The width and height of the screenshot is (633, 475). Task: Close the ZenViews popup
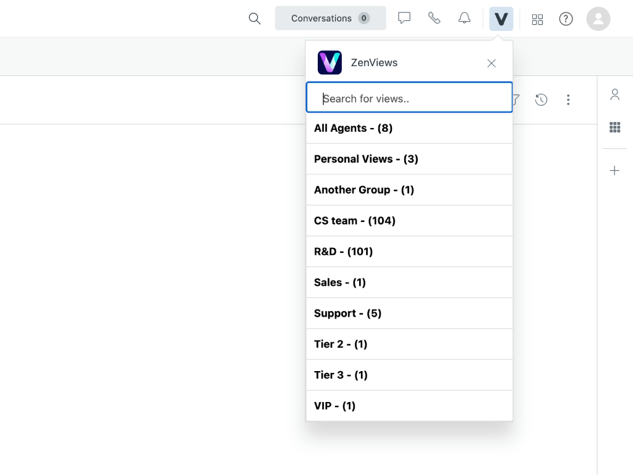tap(491, 63)
